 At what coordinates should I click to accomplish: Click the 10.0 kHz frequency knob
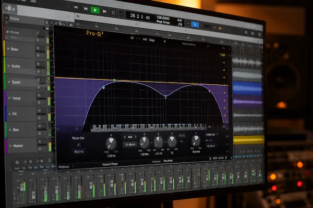(x=196, y=141)
